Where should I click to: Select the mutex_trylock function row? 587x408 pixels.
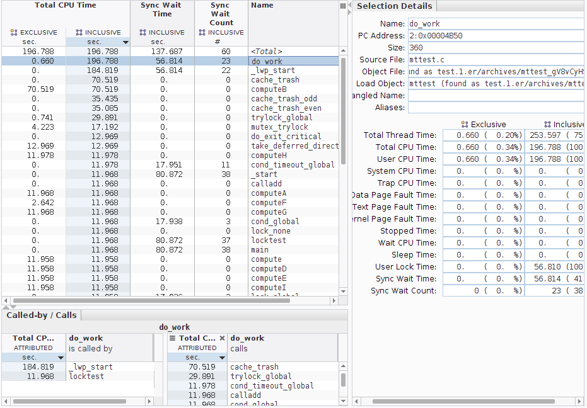point(170,127)
